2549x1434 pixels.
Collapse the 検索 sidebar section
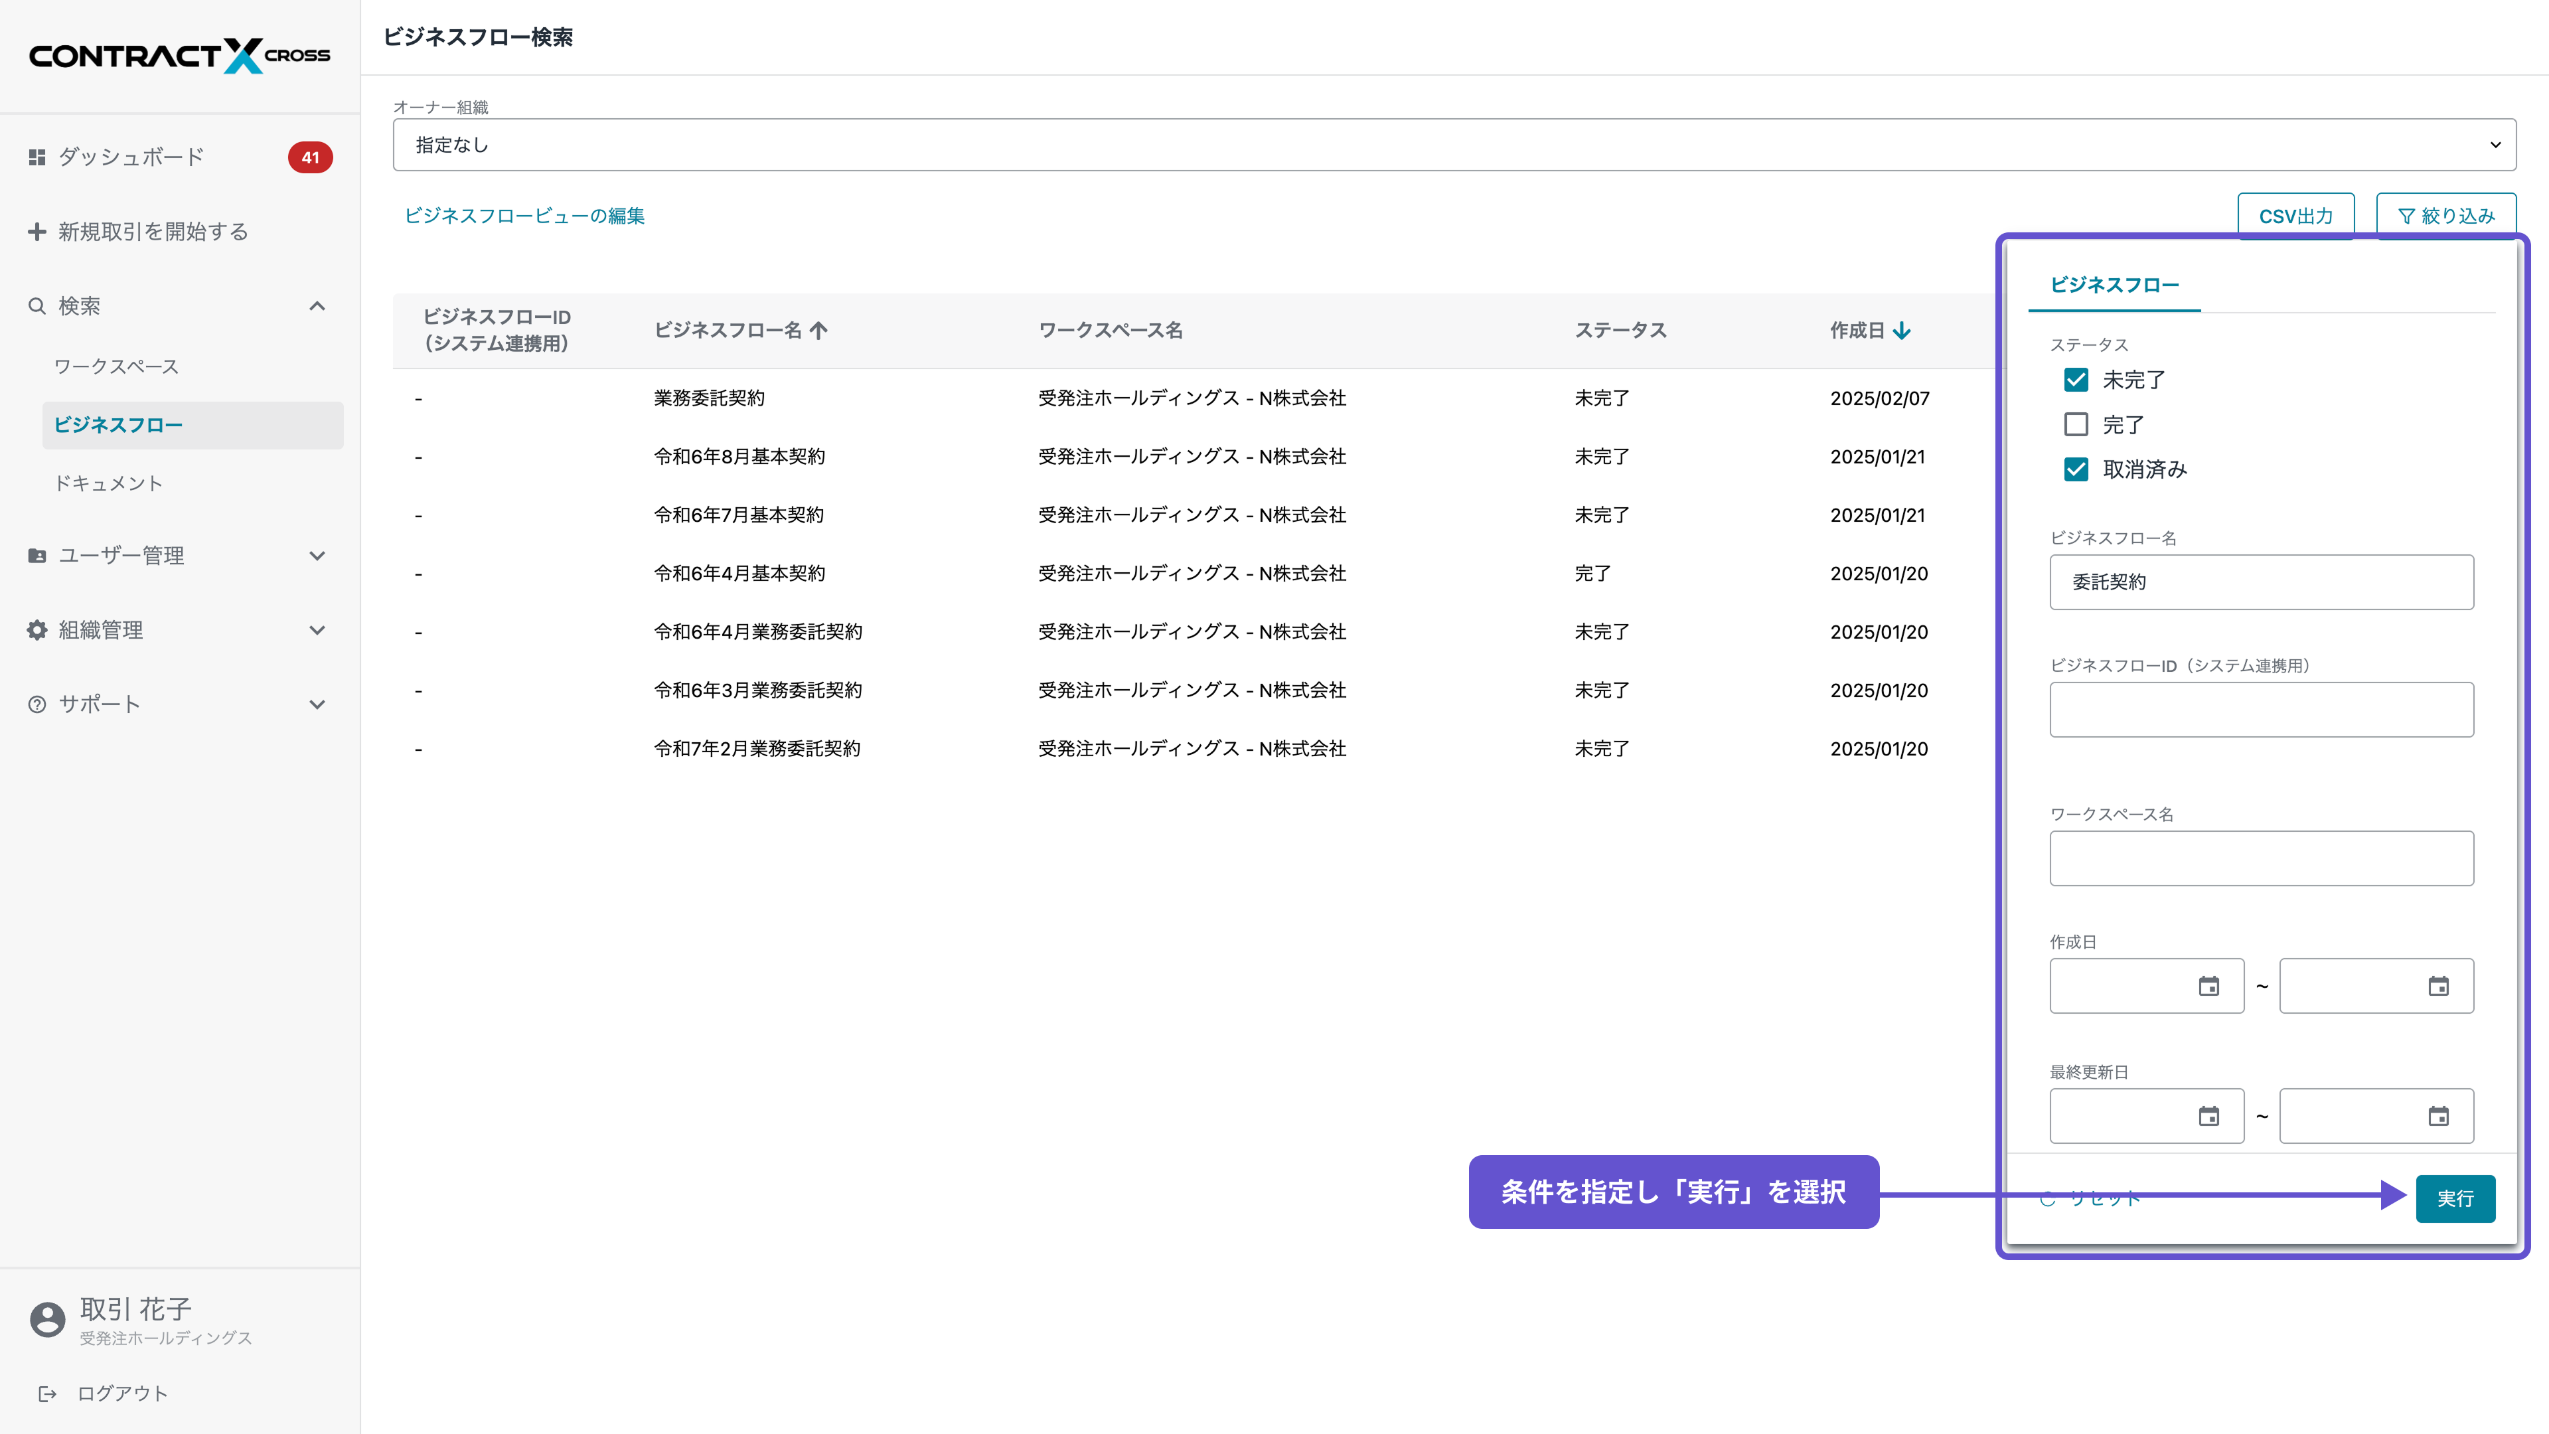coord(317,306)
